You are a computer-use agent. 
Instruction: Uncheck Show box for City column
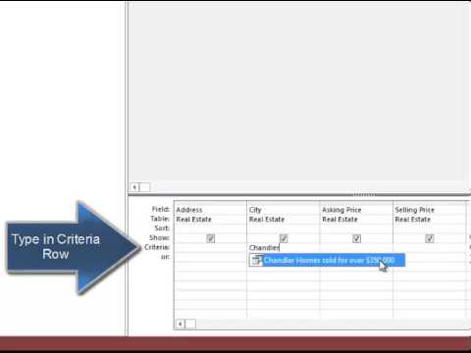pos(284,238)
